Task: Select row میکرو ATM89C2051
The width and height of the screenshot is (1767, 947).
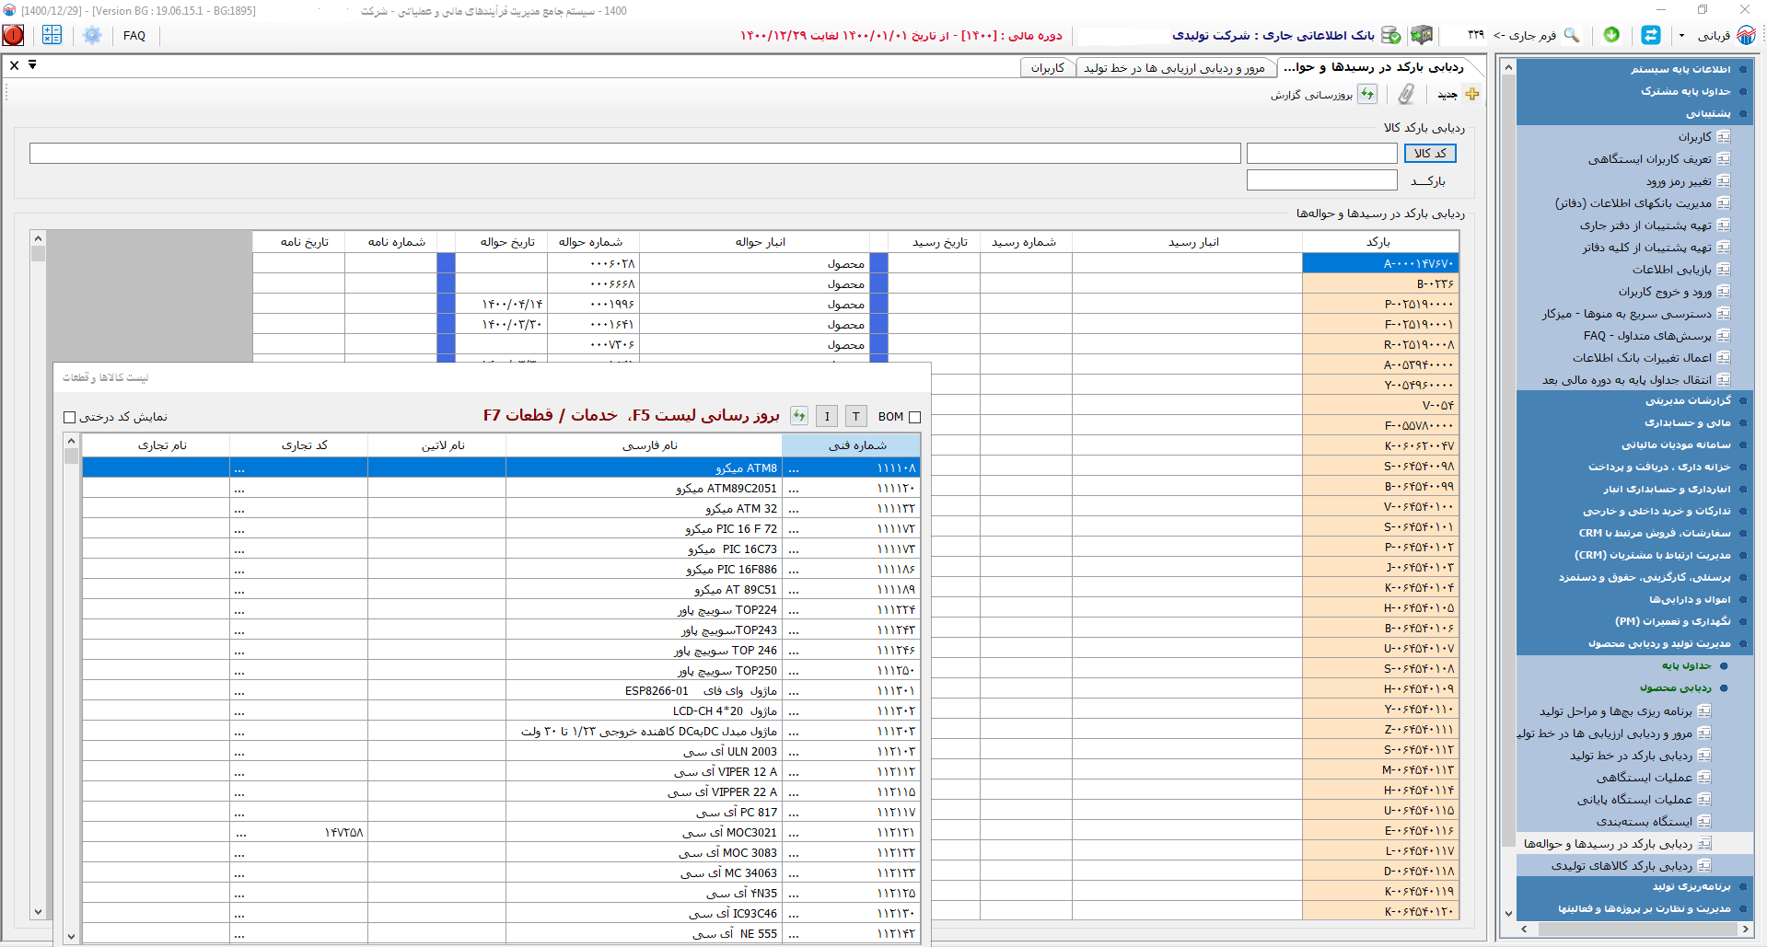Action: tap(501, 488)
